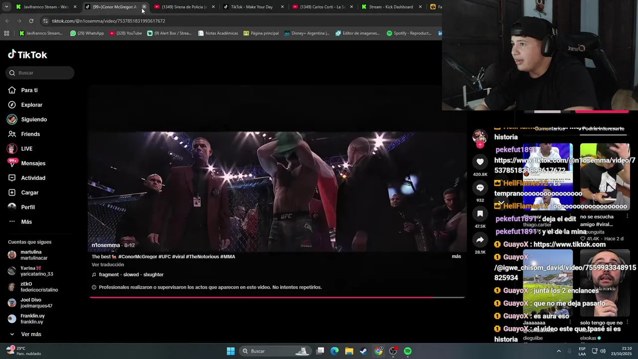This screenshot has width=638, height=359.
Task: Switch to Podría interesarte tab
Action: [x=603, y=129]
